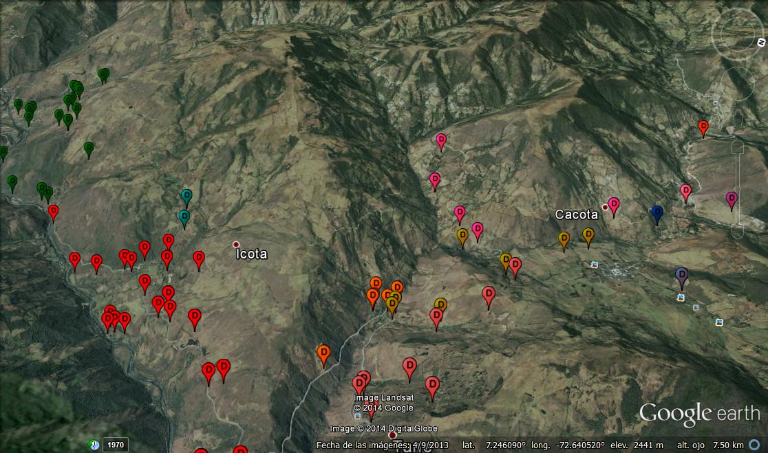Click the N north marker on the compass

(x=762, y=43)
